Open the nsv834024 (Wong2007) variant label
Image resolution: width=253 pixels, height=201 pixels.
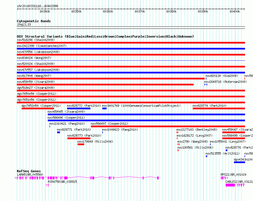click(x=34, y=58)
